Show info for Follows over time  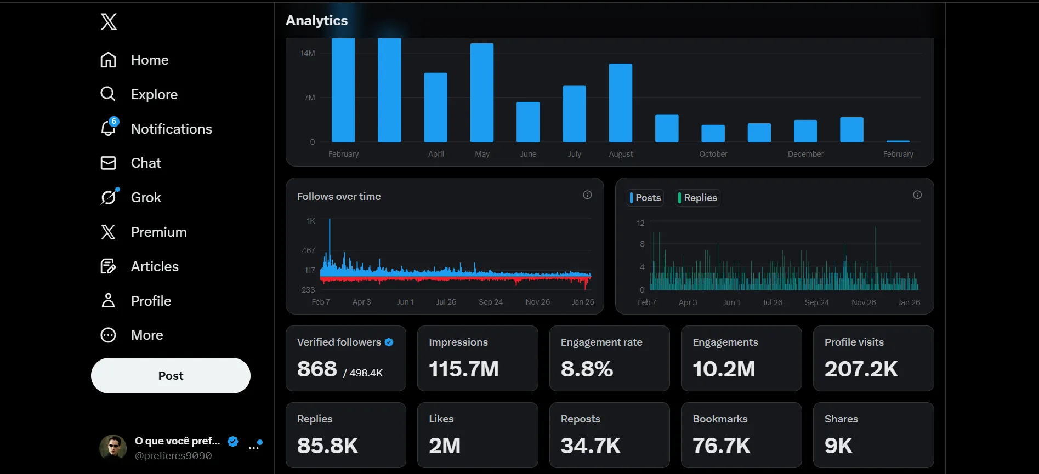click(x=587, y=195)
